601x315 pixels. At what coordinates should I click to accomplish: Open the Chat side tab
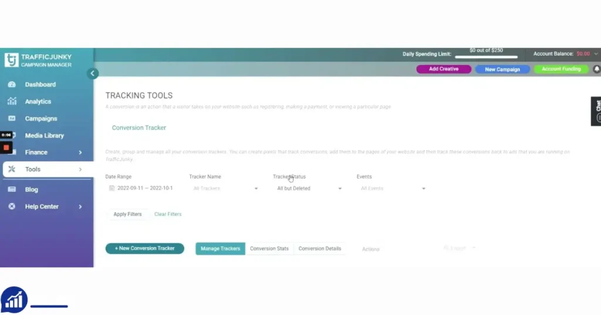coord(596,111)
